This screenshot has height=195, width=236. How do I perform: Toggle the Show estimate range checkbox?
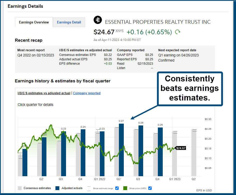pyautogui.click(x=117, y=188)
